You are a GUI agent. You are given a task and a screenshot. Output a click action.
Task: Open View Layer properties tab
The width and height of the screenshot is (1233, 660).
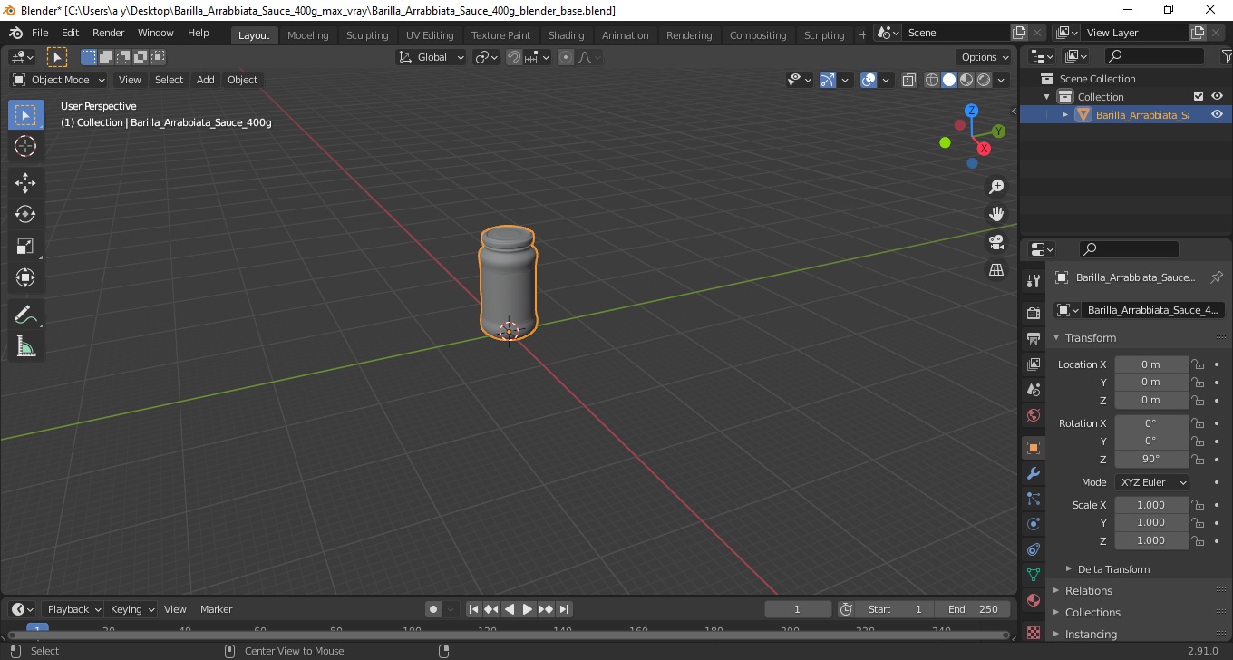(1034, 364)
